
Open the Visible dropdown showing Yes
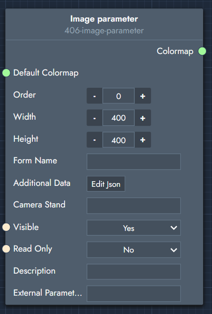[133, 228]
